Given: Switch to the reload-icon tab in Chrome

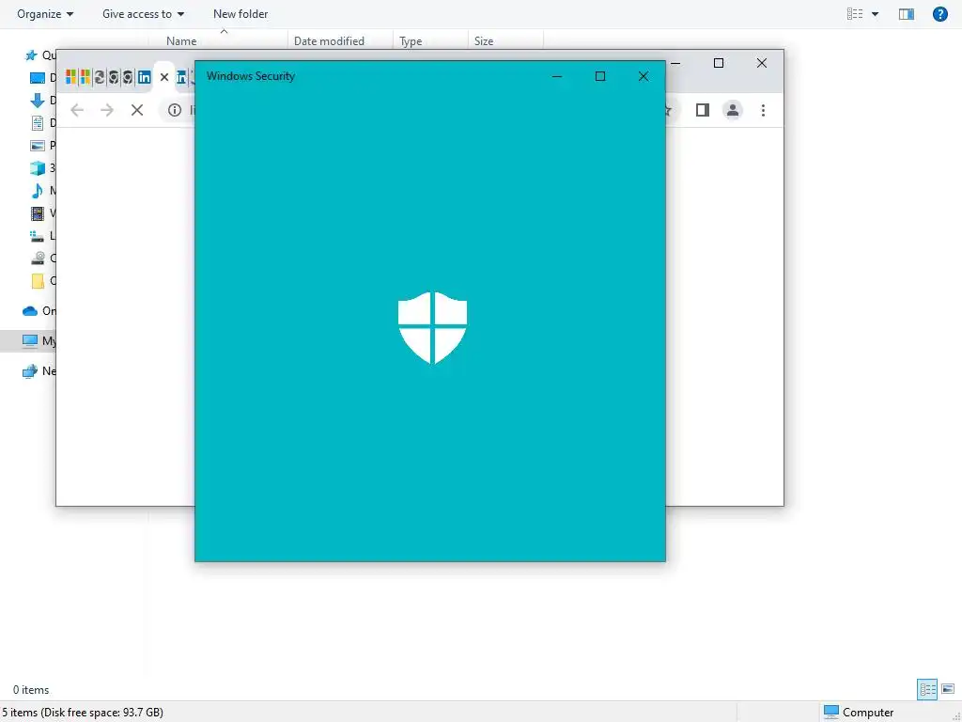Looking at the screenshot, I should coord(99,77).
